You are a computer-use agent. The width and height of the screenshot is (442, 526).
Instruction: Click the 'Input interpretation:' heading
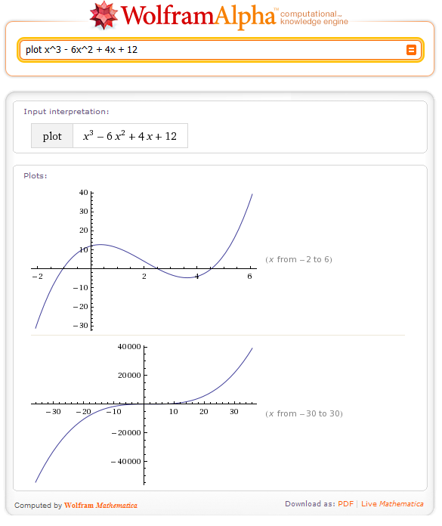point(66,112)
